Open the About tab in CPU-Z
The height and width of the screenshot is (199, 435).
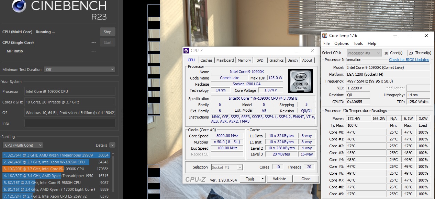tap(307, 60)
